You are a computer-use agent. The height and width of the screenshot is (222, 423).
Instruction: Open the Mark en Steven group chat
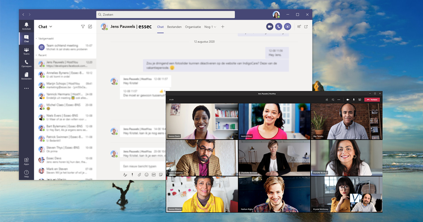pyautogui.click(x=65, y=171)
